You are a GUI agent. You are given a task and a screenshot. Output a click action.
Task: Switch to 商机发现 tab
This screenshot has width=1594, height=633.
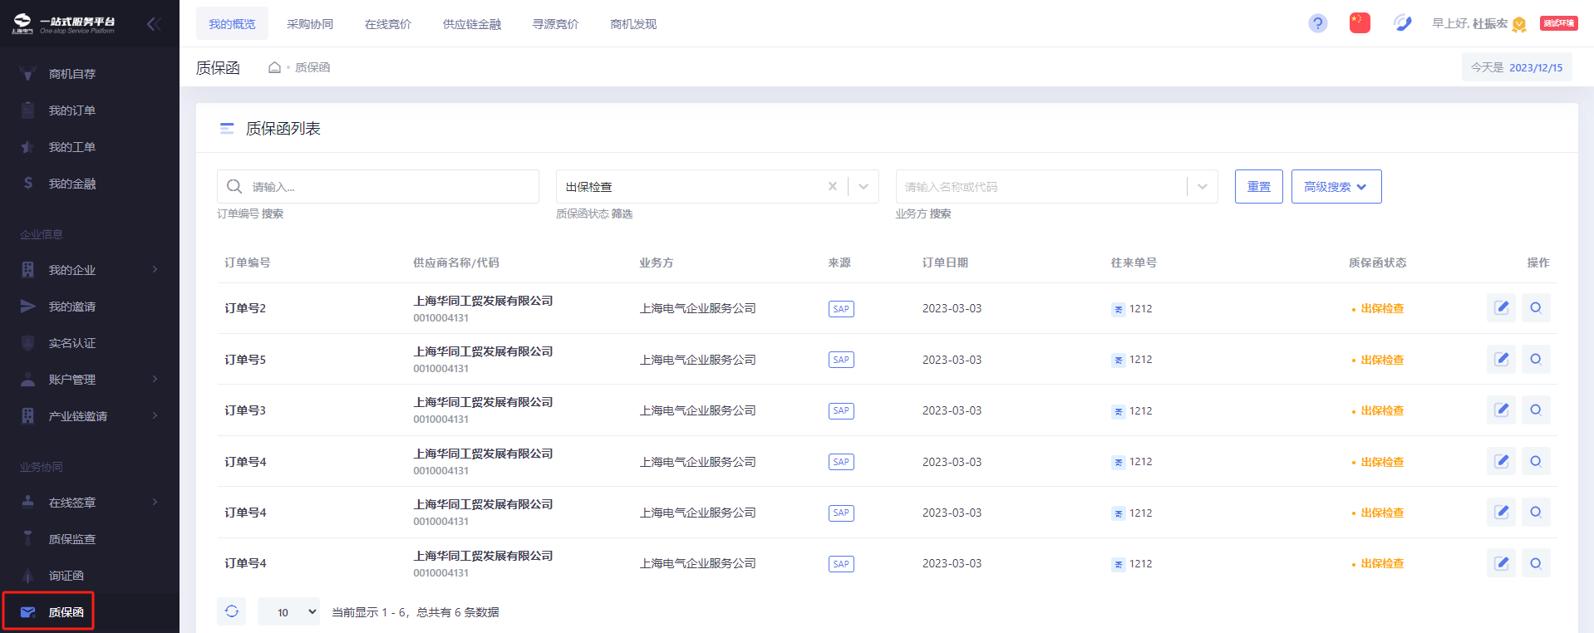click(633, 24)
